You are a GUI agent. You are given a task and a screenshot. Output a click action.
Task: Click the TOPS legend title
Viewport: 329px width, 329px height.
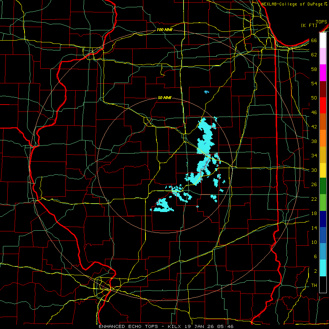tap(321, 22)
